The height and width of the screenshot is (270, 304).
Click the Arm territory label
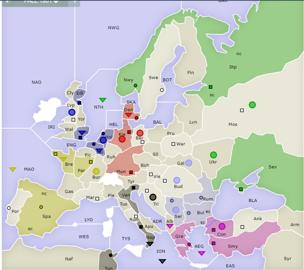[295, 225]
